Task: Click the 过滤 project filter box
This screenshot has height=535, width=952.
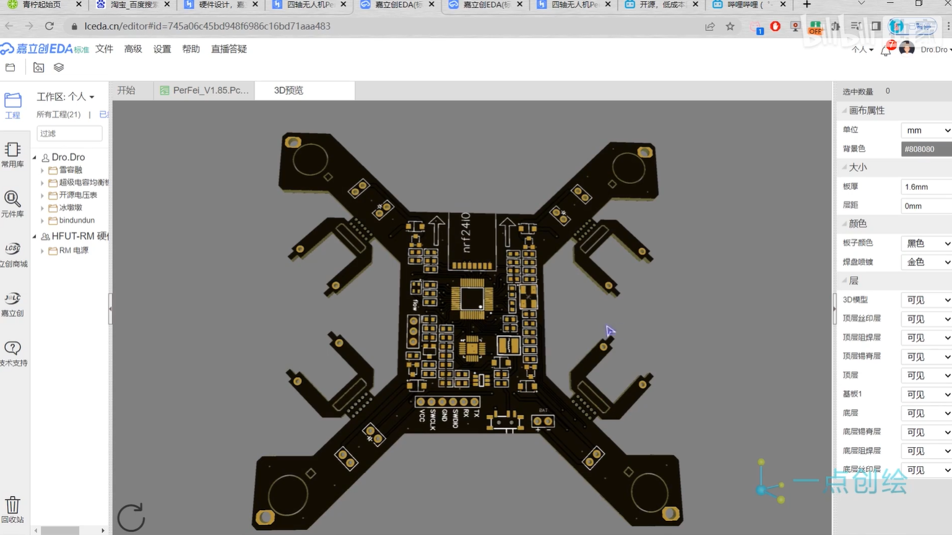Action: 69,134
